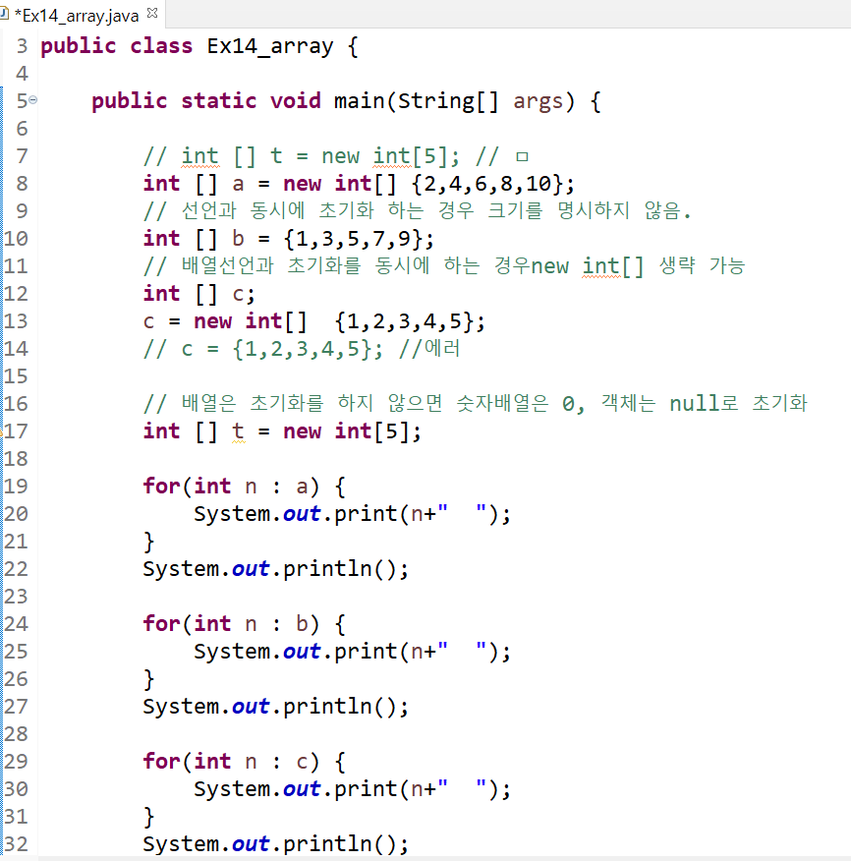Close the Ex14_array.java editor tab

click(x=152, y=13)
